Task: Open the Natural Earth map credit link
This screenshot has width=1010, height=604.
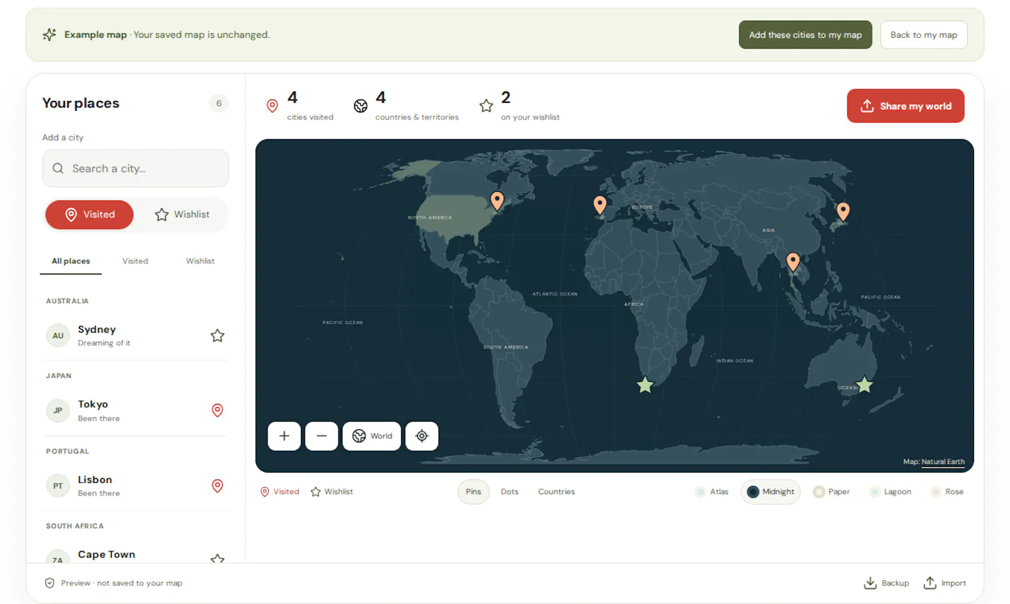Action: [942, 462]
